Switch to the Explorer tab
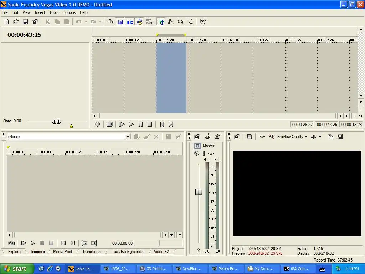This screenshot has width=365, height=274. coord(15,252)
